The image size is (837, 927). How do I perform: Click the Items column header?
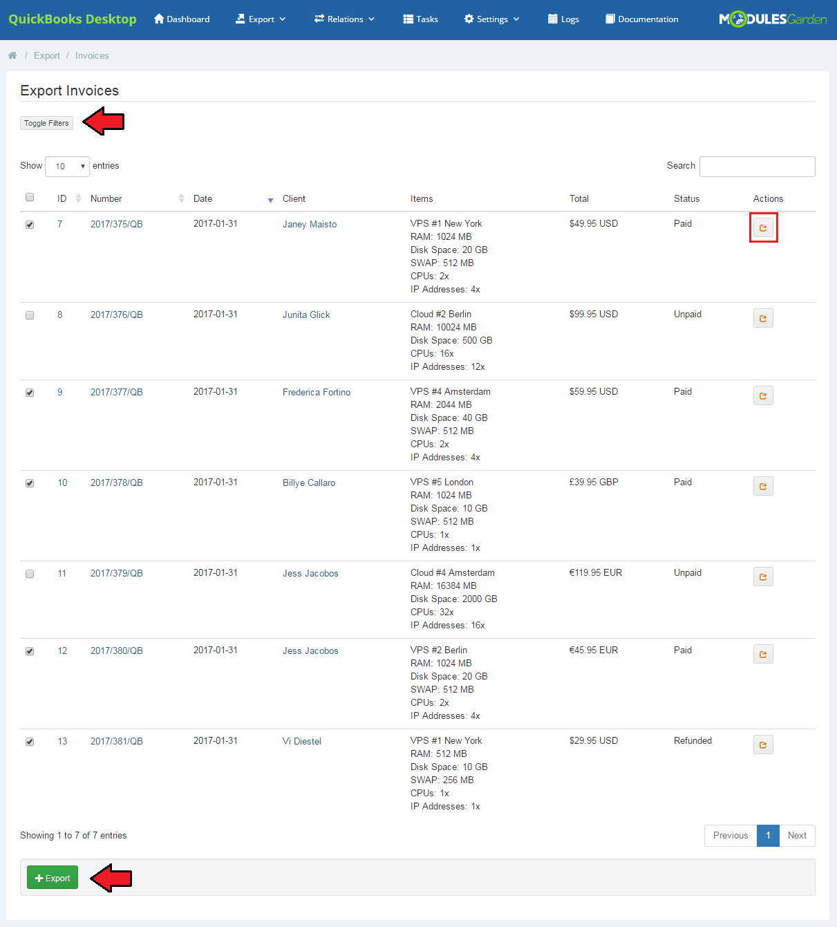click(422, 198)
